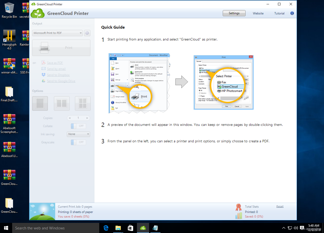Click the Send to Dropbox link
324x233 pixels.
[58, 75]
